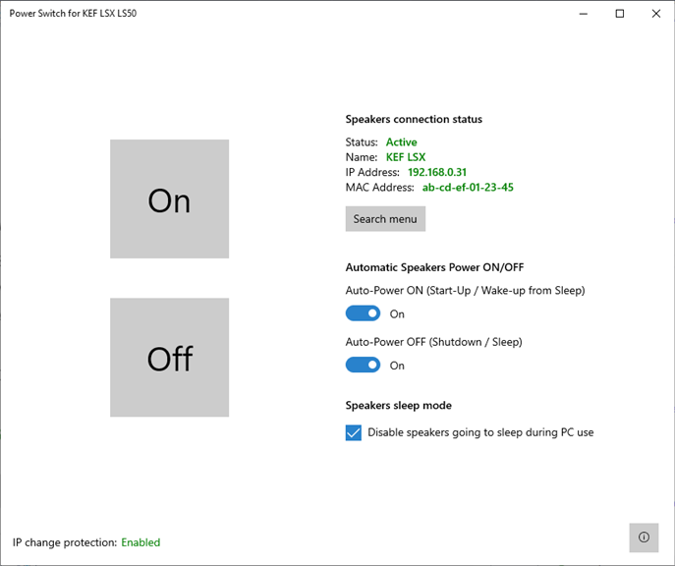Close the Power Switch window
Image resolution: width=675 pixels, height=566 pixels.
tap(656, 14)
